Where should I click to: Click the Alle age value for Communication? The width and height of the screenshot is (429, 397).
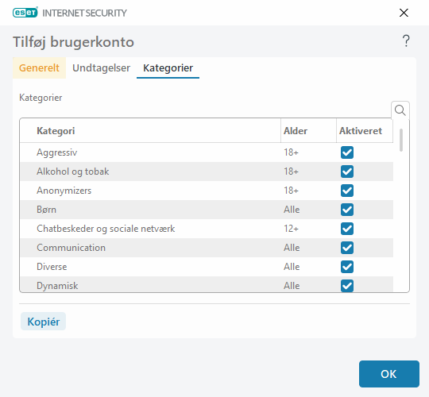point(292,248)
